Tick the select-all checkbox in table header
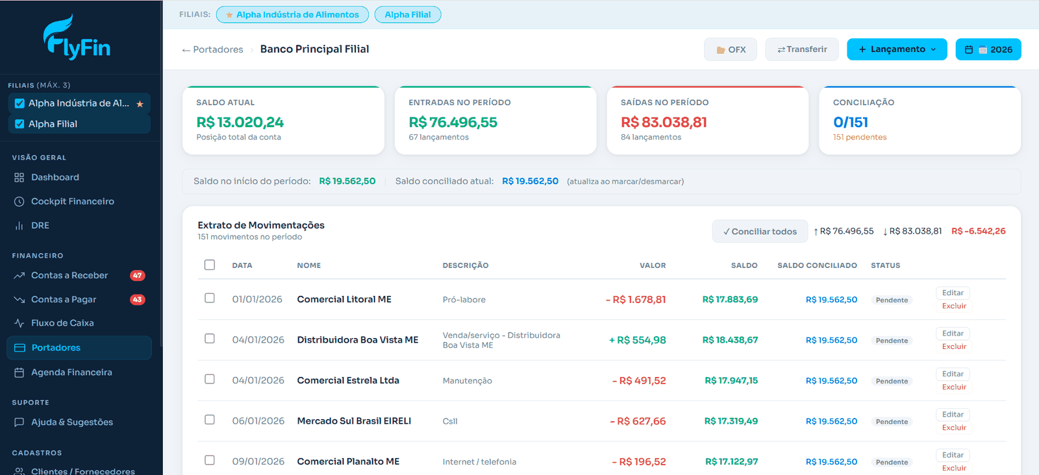 coord(210,265)
